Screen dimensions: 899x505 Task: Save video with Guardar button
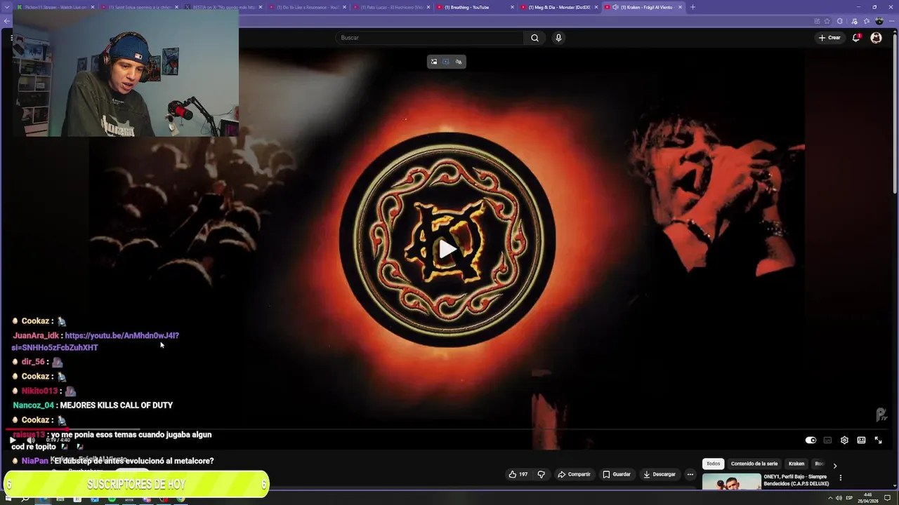point(617,474)
